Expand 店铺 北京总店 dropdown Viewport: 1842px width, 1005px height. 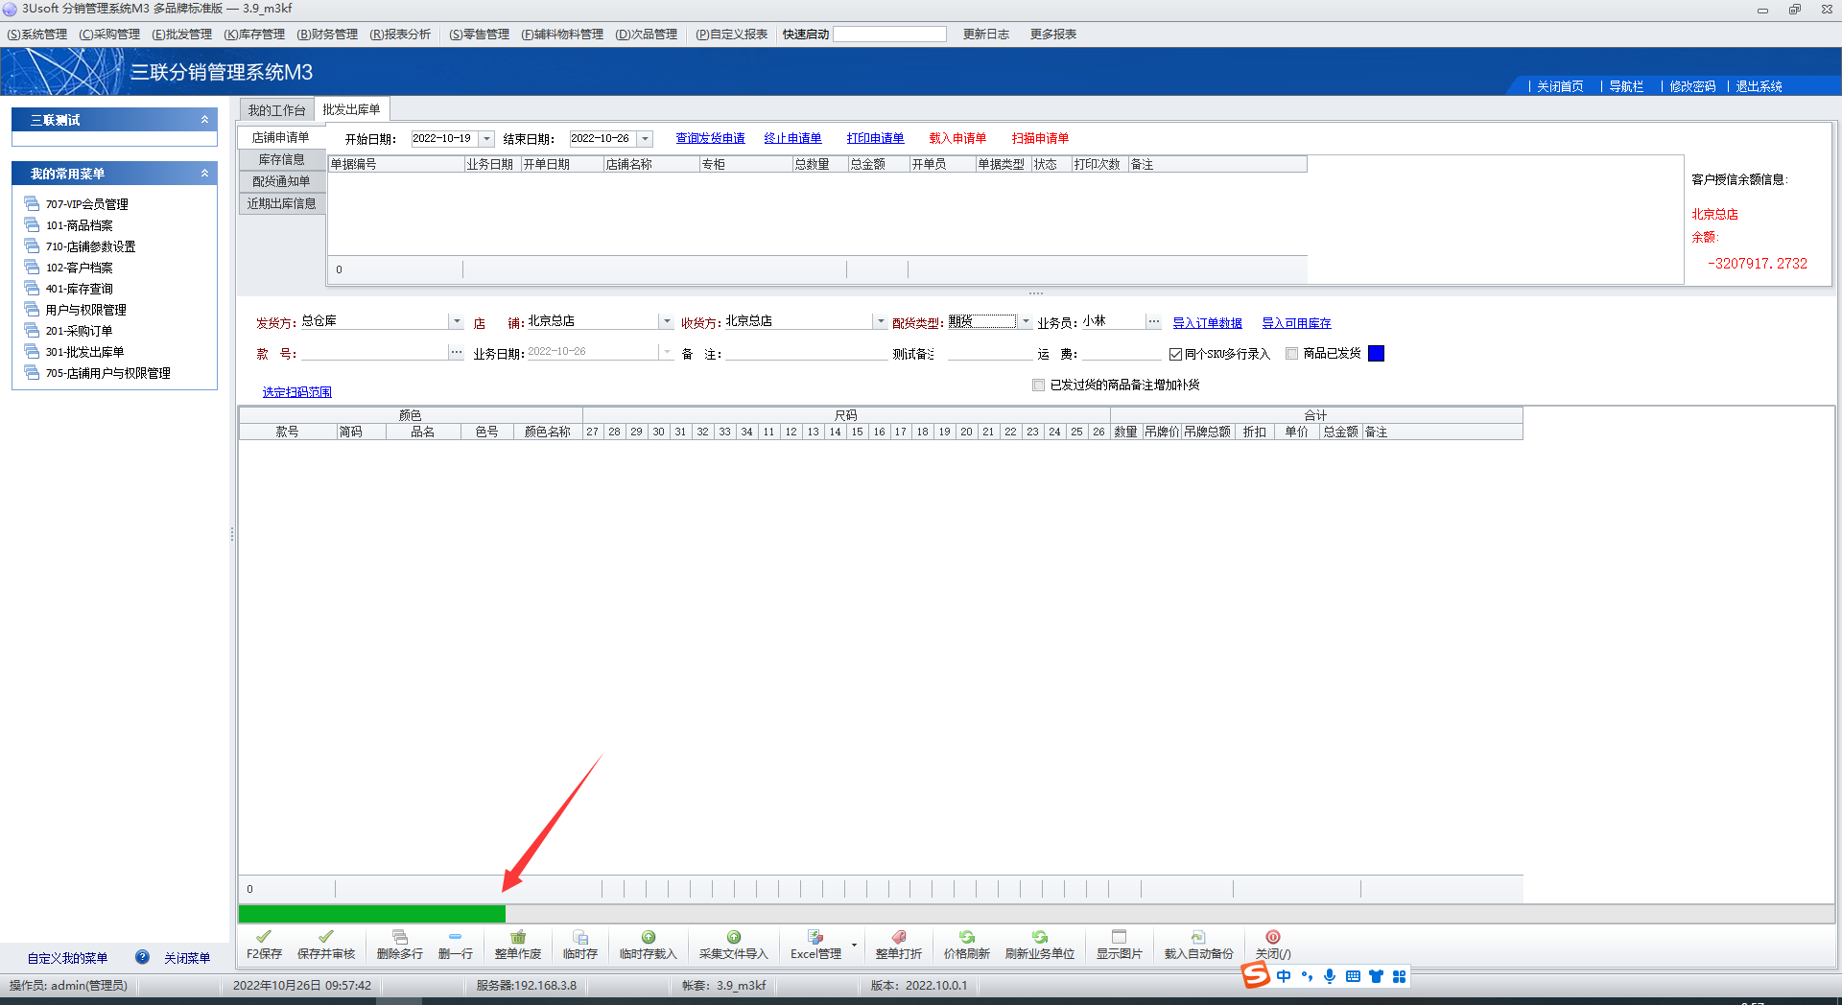pos(667,321)
